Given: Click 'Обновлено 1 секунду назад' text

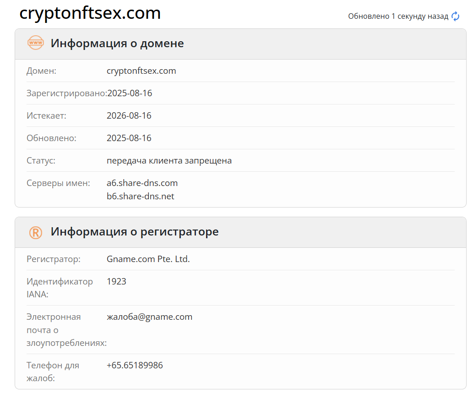Looking at the screenshot, I should [x=398, y=16].
